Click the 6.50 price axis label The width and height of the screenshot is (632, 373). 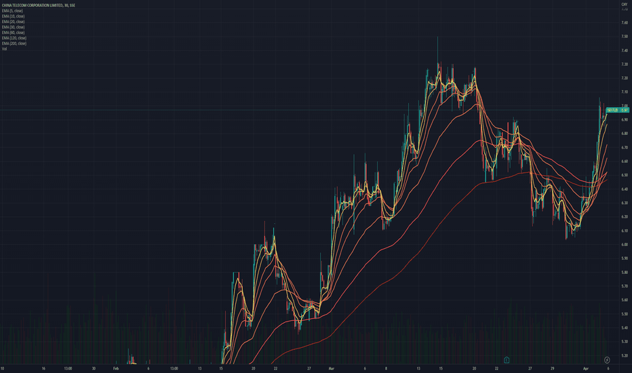pyautogui.click(x=625, y=175)
